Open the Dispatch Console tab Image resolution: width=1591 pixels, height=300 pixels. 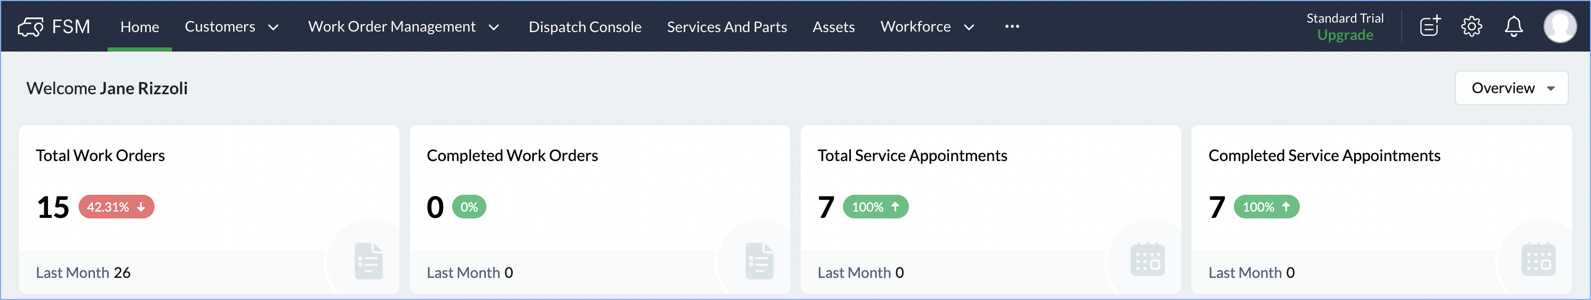pos(585,26)
